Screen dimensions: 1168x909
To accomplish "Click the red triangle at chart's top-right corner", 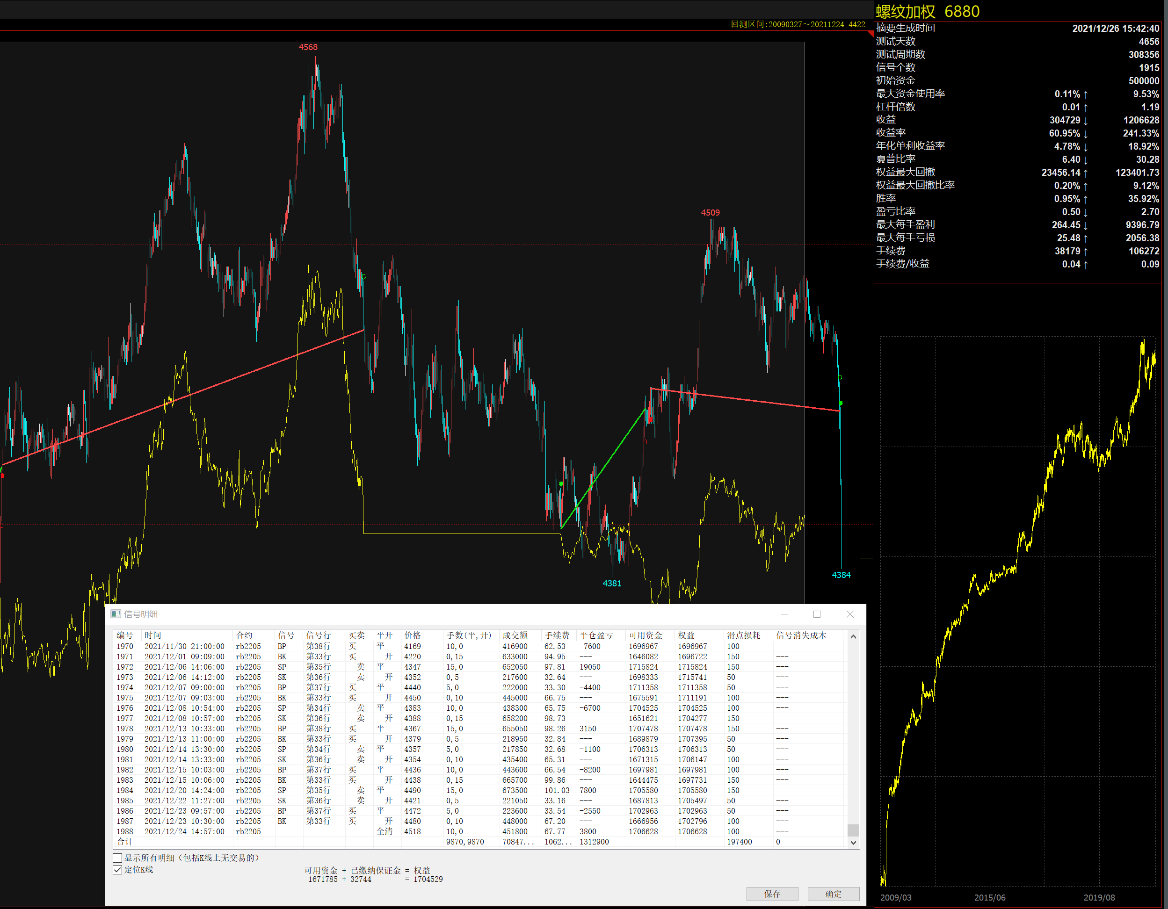I will (870, 34).
